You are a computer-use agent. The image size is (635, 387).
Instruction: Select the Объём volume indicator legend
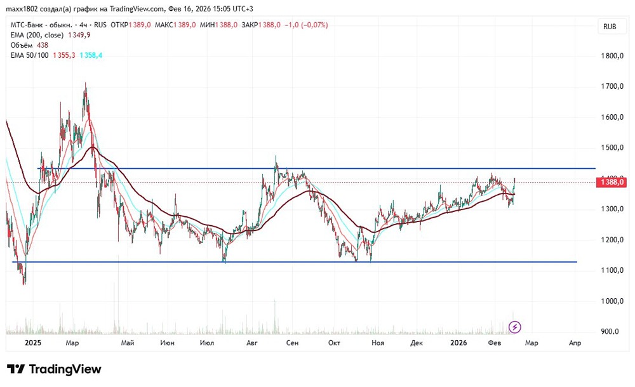point(22,45)
